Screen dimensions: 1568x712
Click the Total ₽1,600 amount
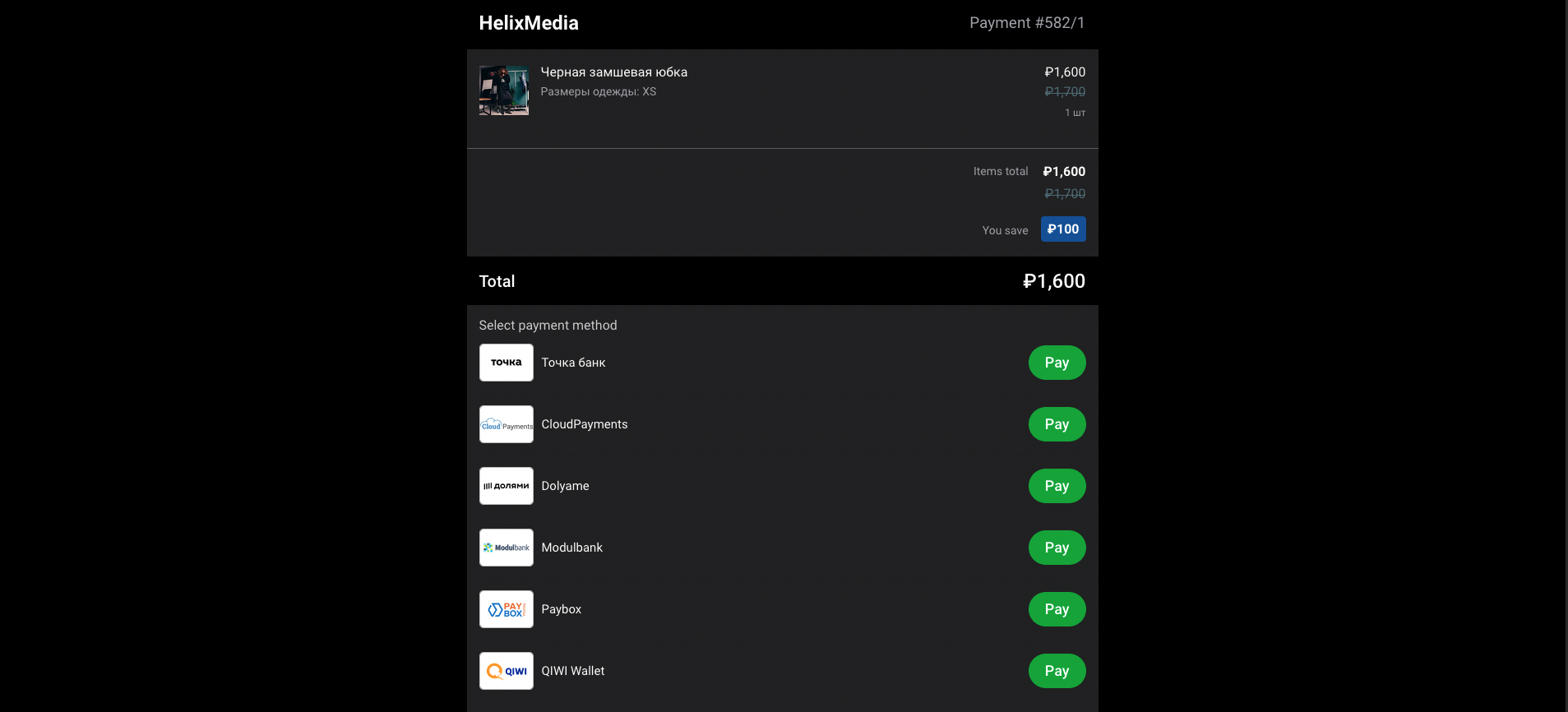click(x=1054, y=281)
